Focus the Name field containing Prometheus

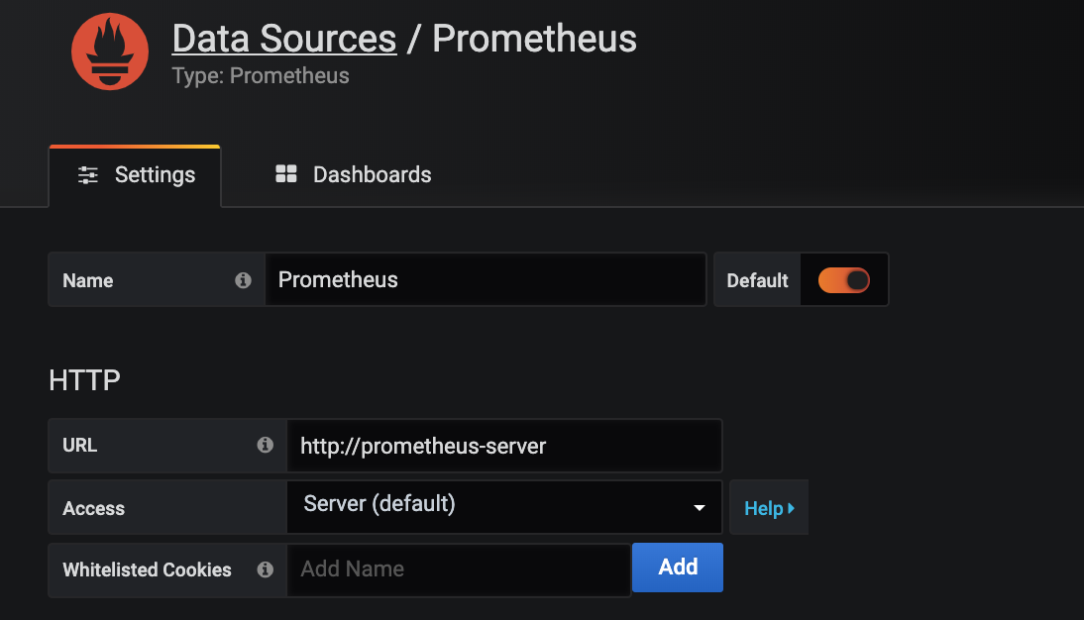[x=486, y=280]
